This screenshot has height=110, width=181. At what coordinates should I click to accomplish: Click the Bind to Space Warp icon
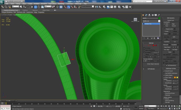point(9,7)
